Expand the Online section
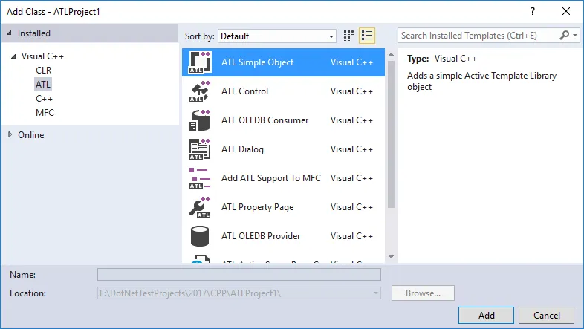Screen dimensions: 584x329 point(10,134)
